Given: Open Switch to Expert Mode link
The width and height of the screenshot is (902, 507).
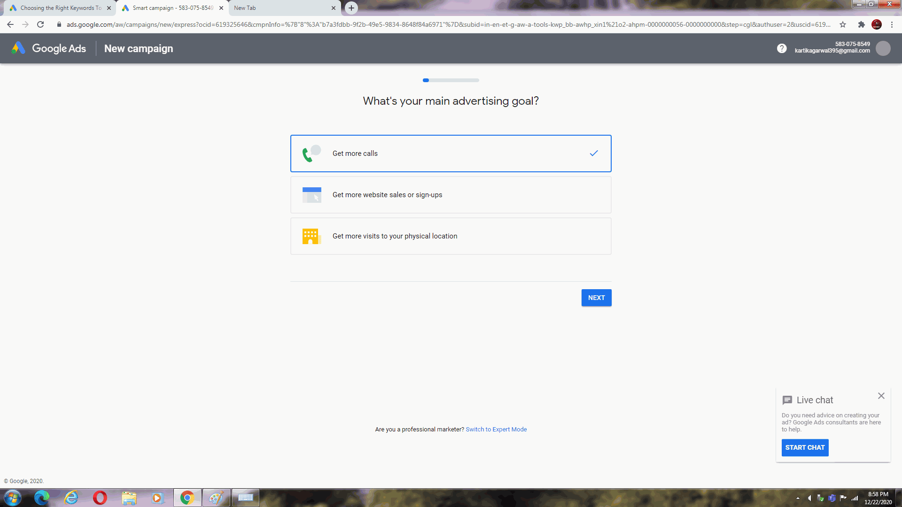Looking at the screenshot, I should [496, 429].
